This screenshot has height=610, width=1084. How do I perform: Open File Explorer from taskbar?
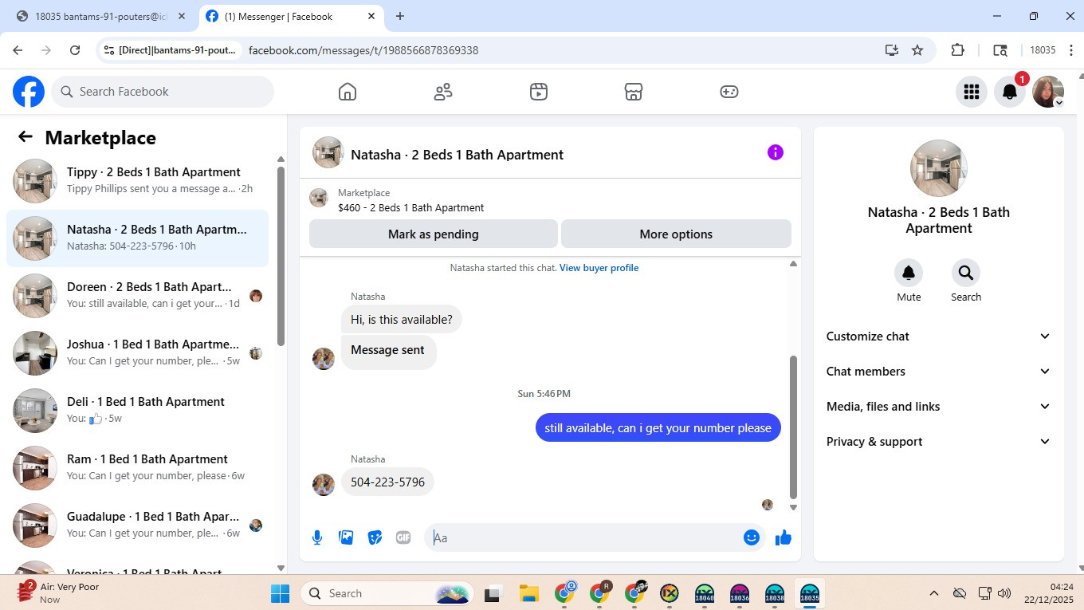[528, 593]
